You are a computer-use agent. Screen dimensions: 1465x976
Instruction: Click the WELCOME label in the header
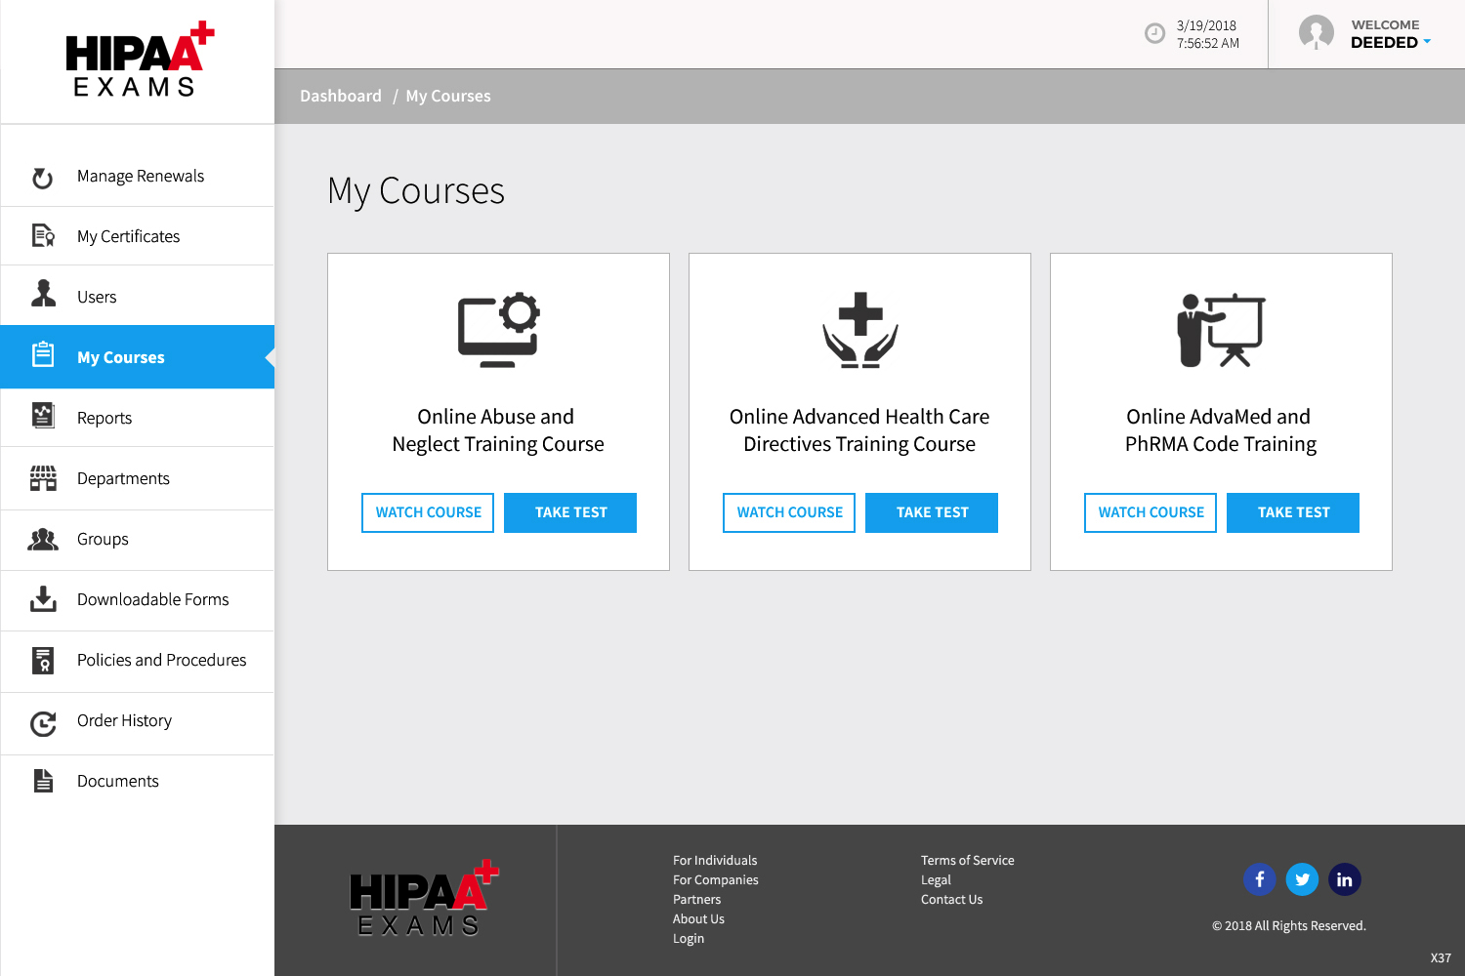1386,24
